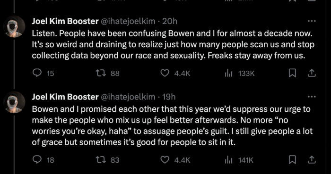Image resolution: width=331 pixels, height=174 pixels.
Task: Like the 20h tweet with 4.4K likes
Action: [x=165, y=73]
